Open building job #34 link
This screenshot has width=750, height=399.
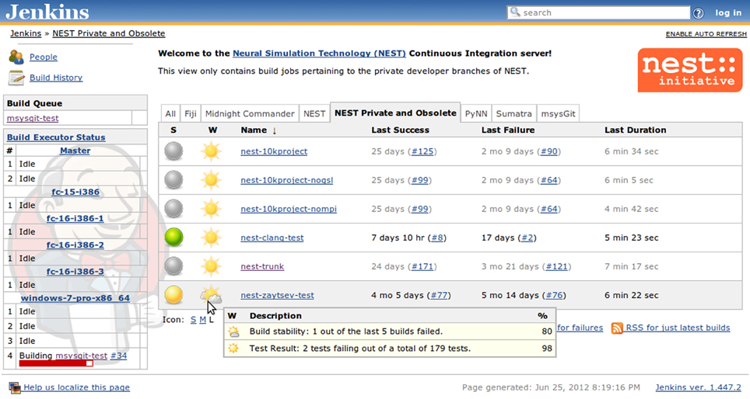(x=118, y=356)
